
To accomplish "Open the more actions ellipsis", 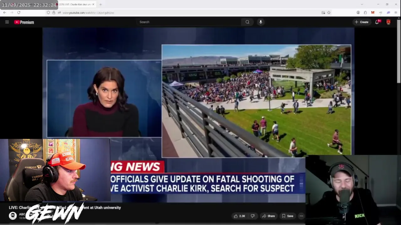I will 301,216.
